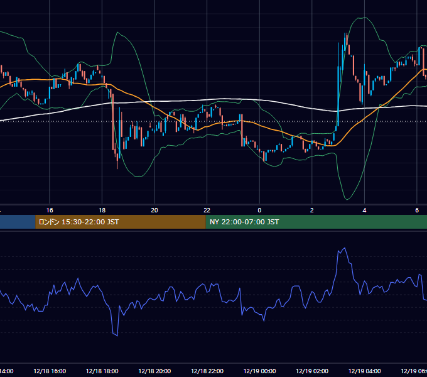Click the hour 2 axis tick label

312,210
